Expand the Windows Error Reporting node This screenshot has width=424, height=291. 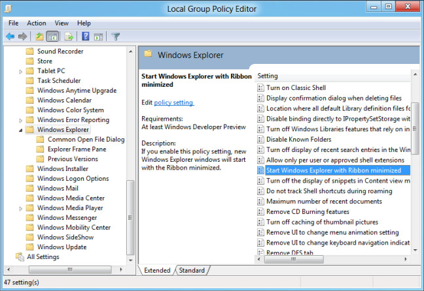tap(20, 120)
